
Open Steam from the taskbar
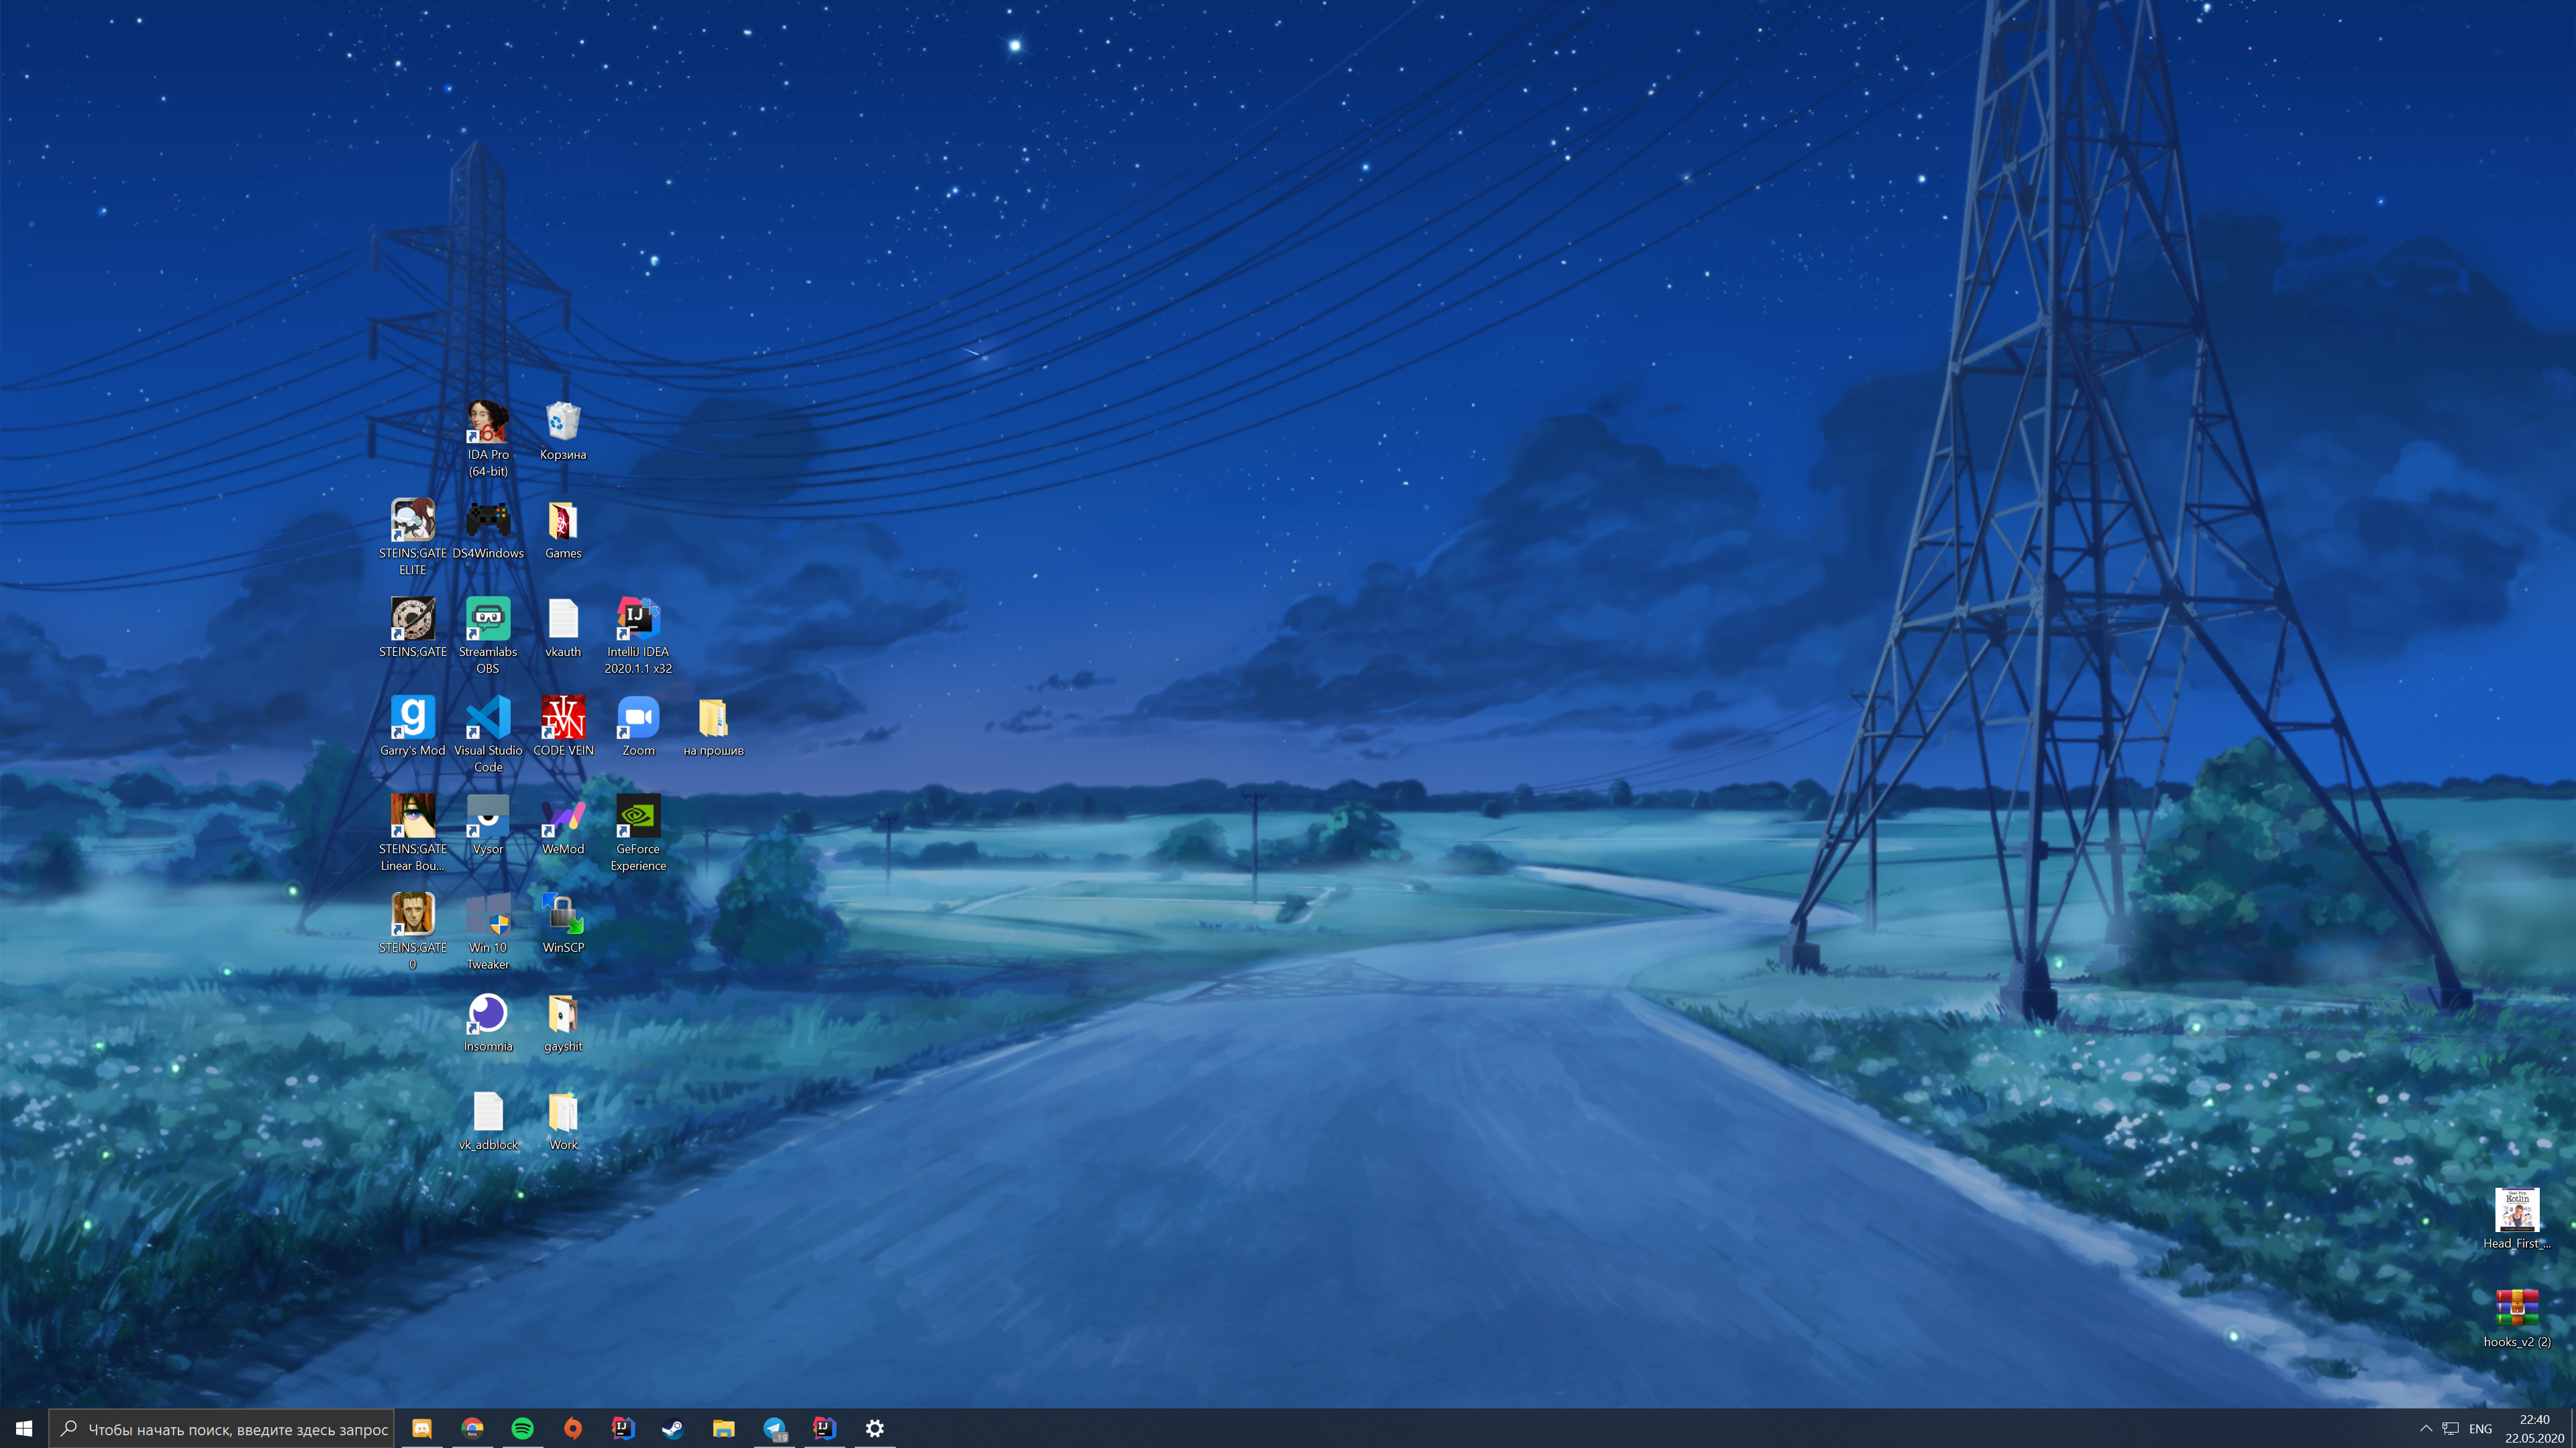click(x=673, y=1428)
